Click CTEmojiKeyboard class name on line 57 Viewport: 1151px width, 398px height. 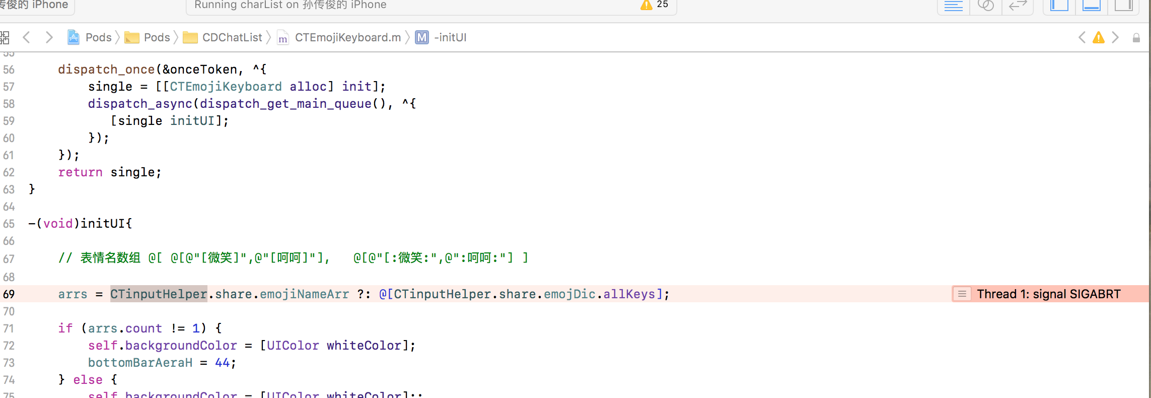[226, 87]
